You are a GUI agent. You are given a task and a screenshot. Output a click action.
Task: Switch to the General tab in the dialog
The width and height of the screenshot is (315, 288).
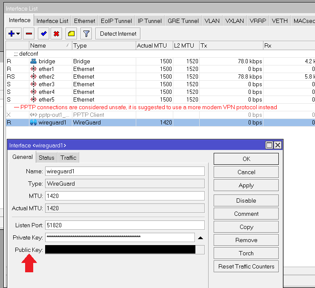click(22, 157)
